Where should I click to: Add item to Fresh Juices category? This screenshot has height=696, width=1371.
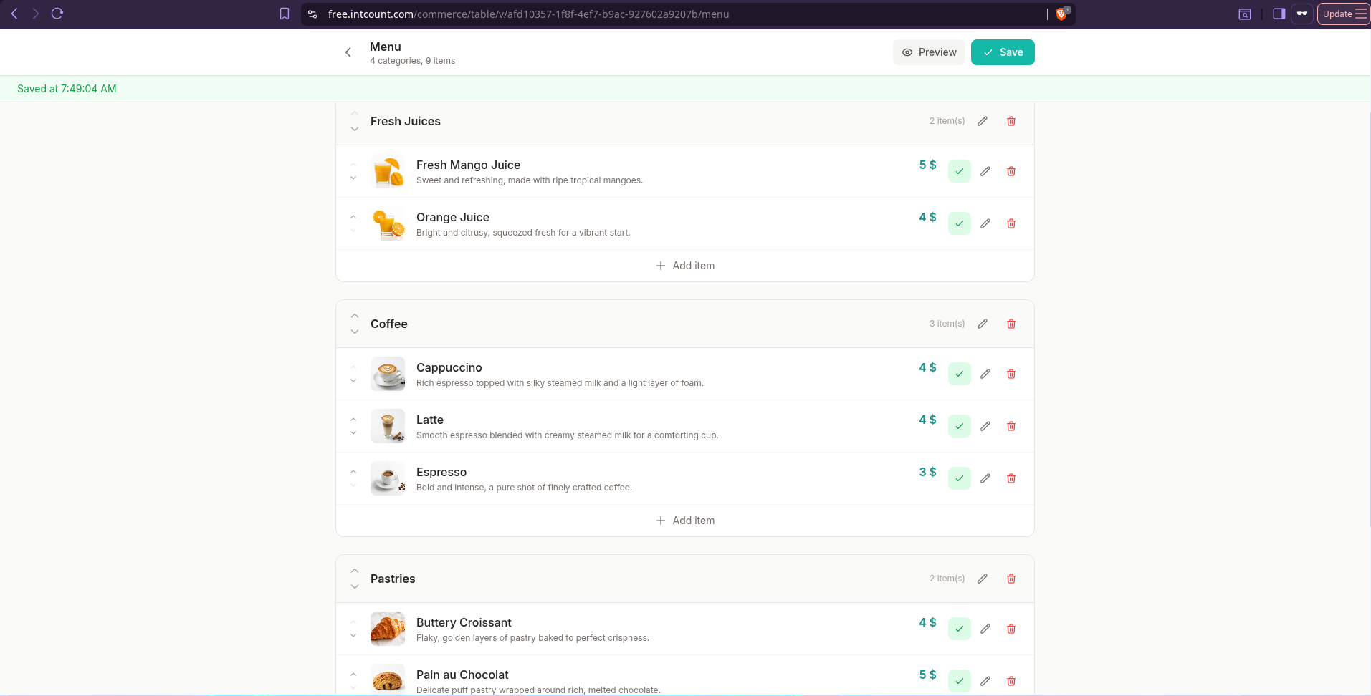pos(685,266)
